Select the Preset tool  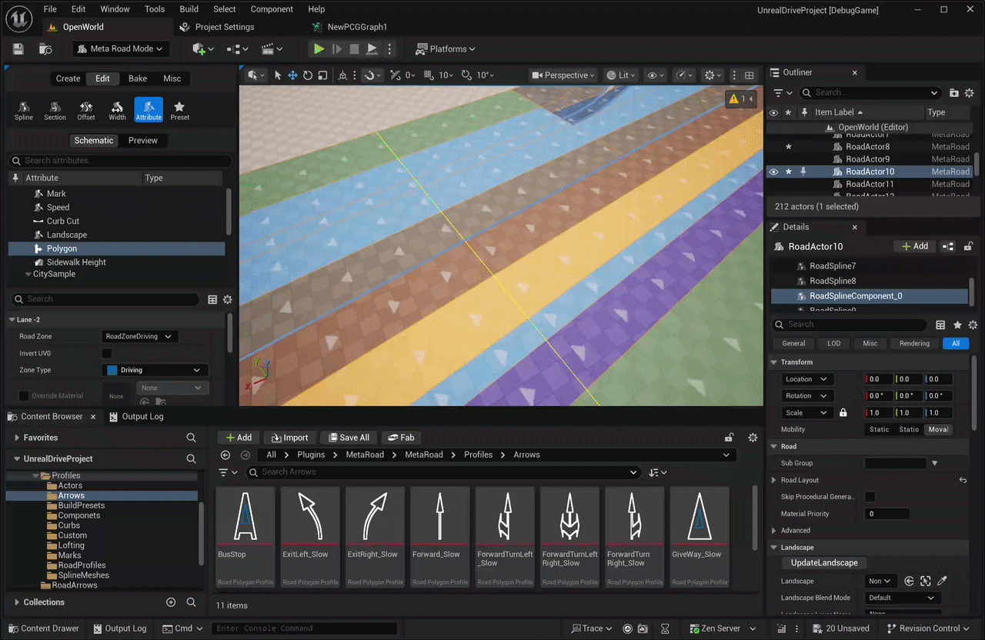coord(179,110)
